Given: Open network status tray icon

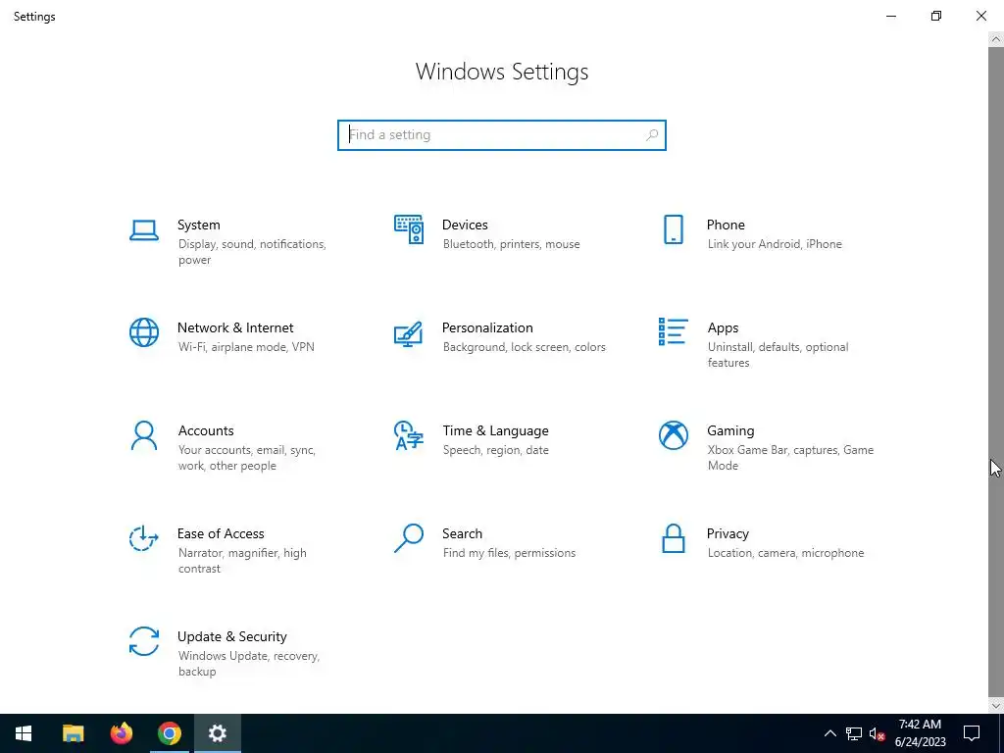Looking at the screenshot, I should tap(854, 733).
